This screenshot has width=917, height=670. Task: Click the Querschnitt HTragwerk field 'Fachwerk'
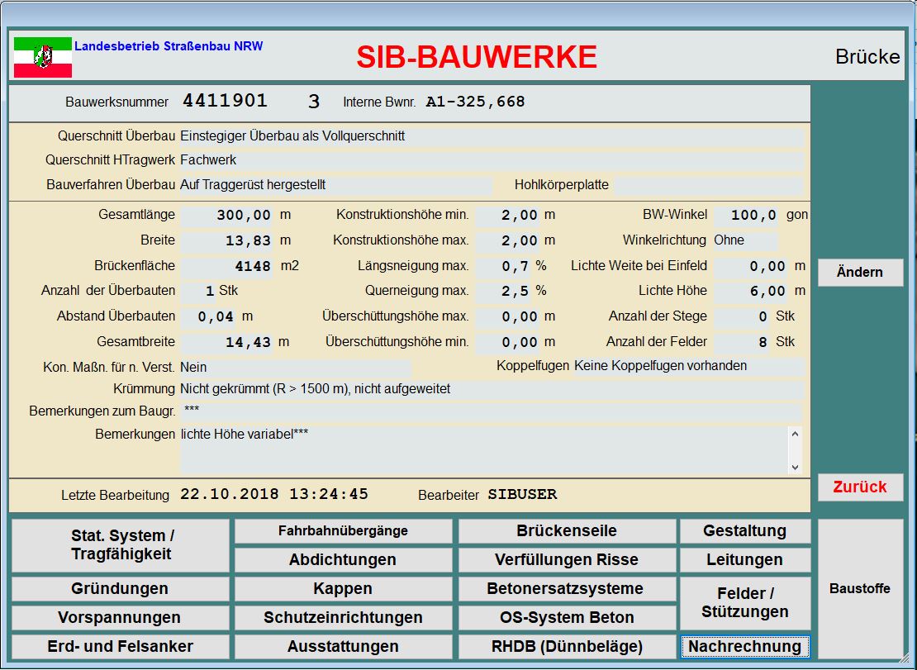[x=492, y=161]
